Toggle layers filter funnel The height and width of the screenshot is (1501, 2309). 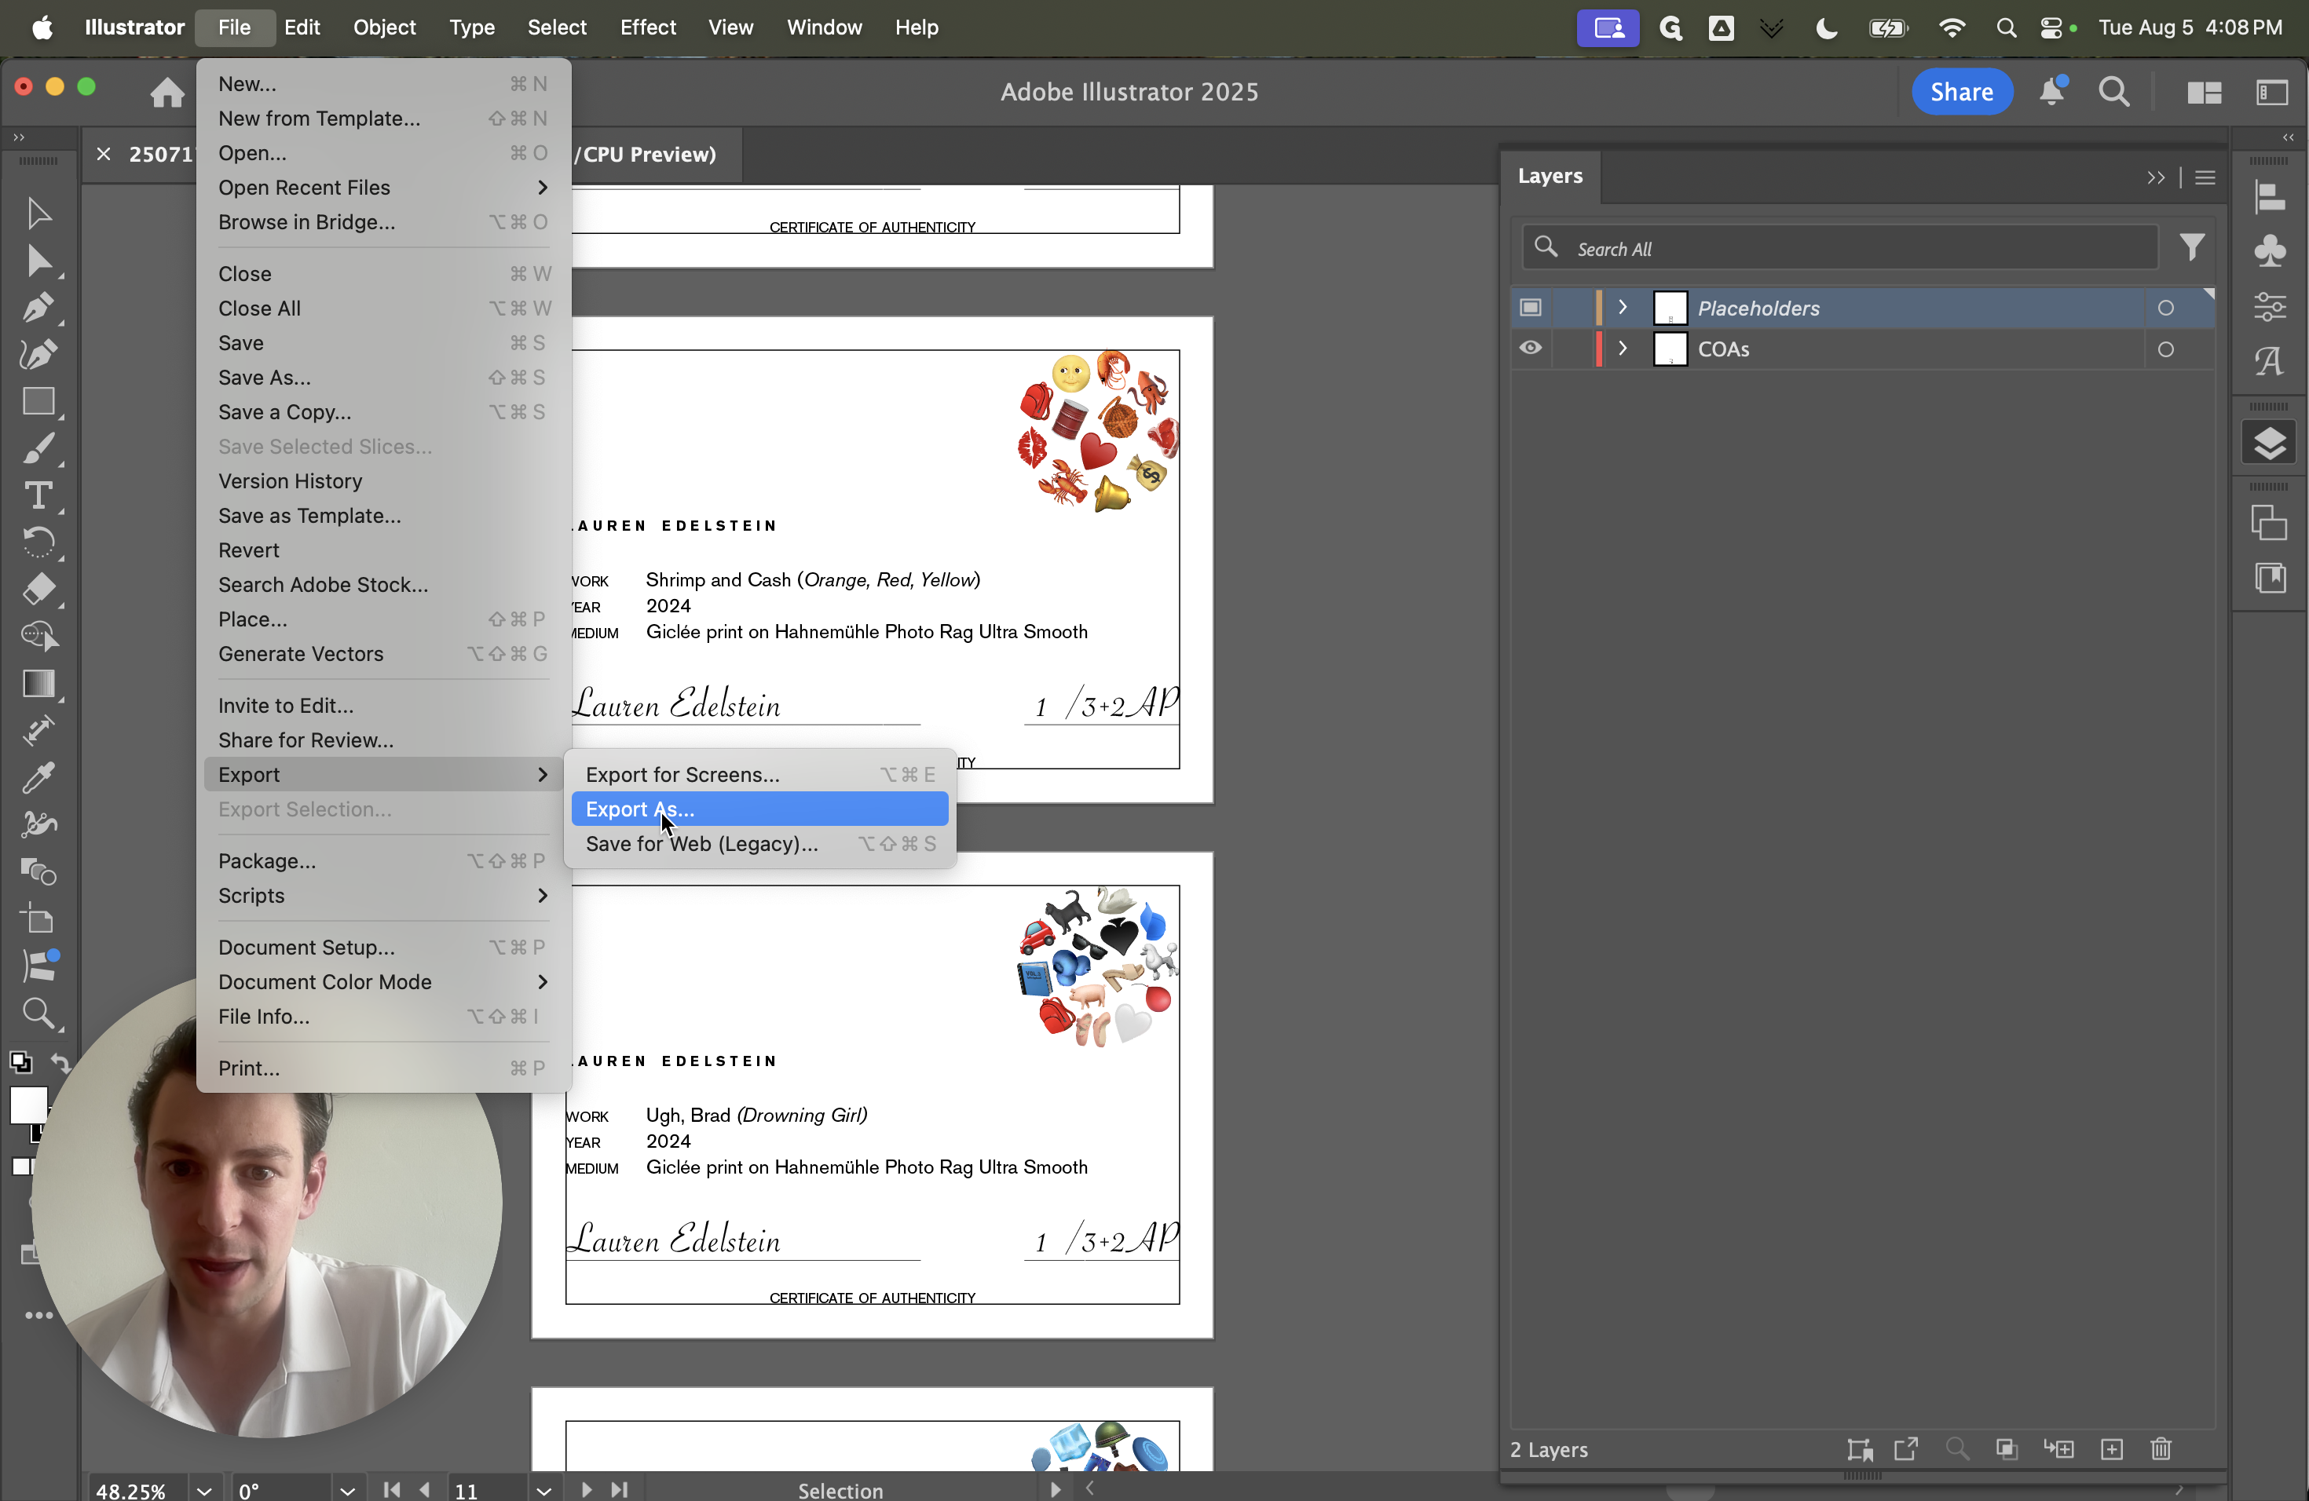[2192, 248]
